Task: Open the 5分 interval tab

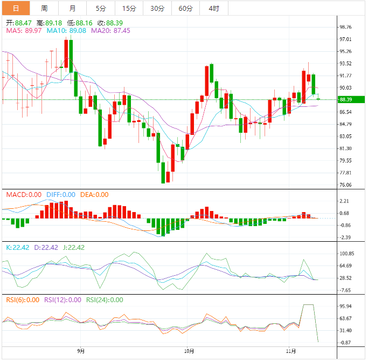Action: 101,8
